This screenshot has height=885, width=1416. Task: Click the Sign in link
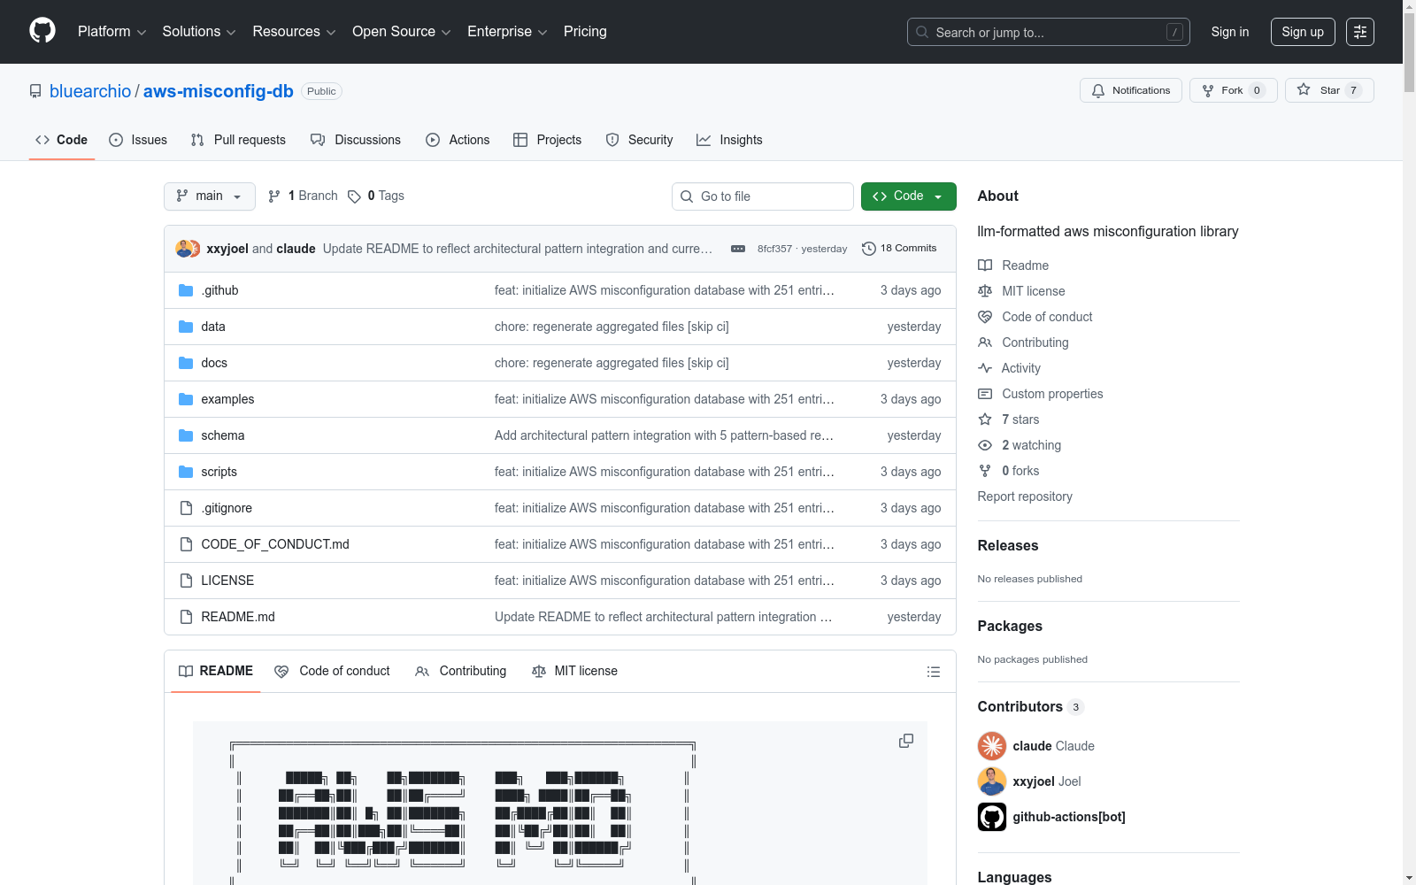(x=1230, y=32)
